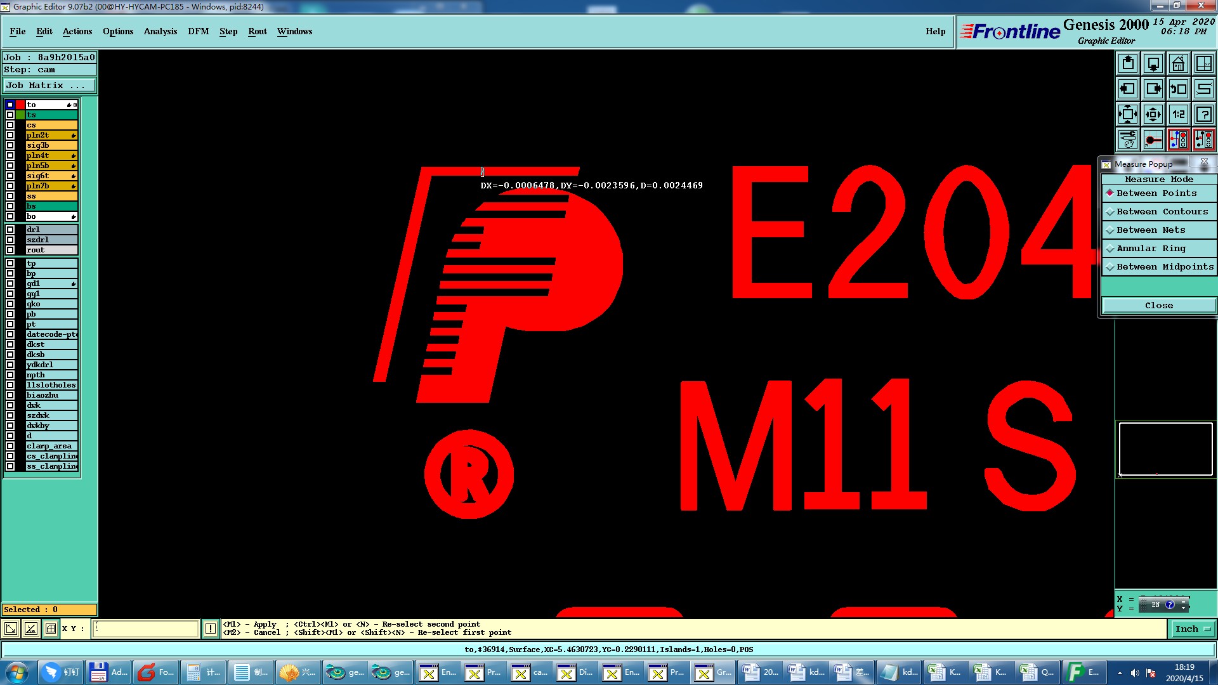Open the DFM menu
Screen dimensions: 1218x685
(x=198, y=31)
